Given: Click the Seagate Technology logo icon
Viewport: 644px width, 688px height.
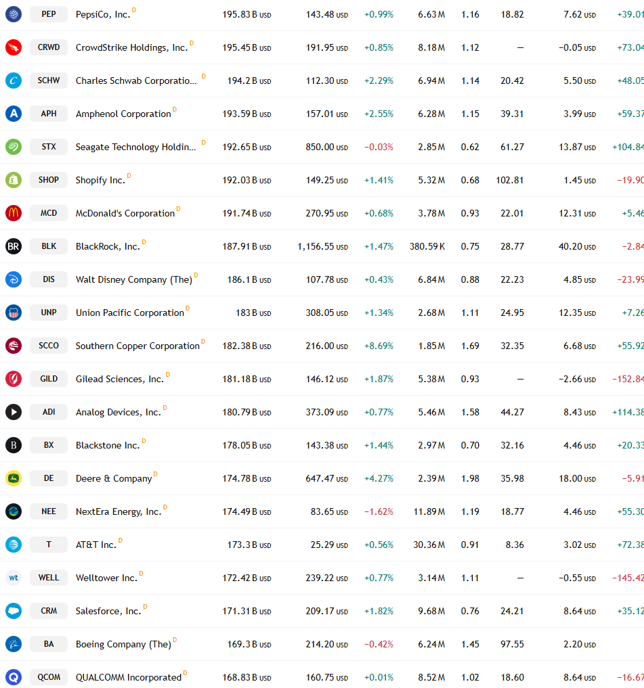Looking at the screenshot, I should [14, 147].
